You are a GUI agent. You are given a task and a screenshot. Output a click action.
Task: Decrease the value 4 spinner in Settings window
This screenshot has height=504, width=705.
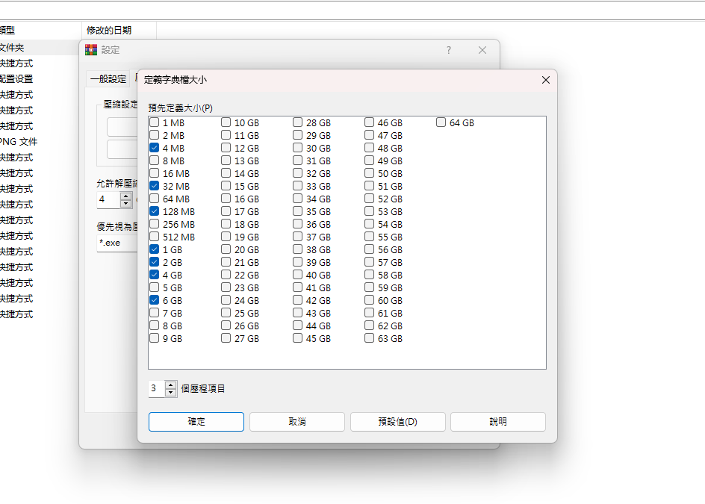[x=126, y=203]
